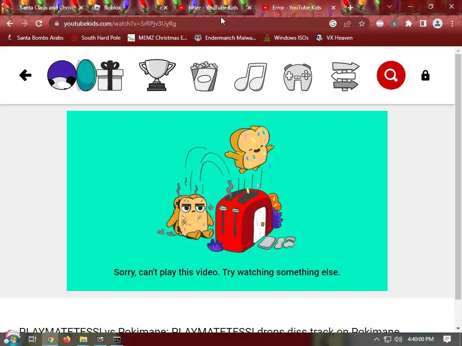Select the arrow signpost Explore category
This screenshot has width=462, height=346.
pyautogui.click(x=345, y=76)
